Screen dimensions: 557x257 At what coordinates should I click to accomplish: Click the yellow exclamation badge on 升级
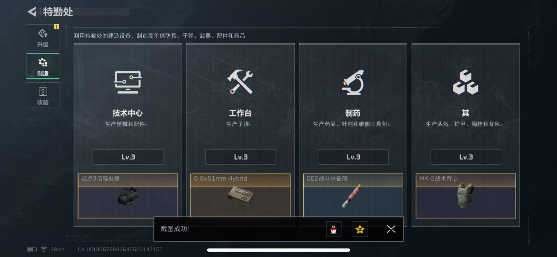click(x=56, y=27)
